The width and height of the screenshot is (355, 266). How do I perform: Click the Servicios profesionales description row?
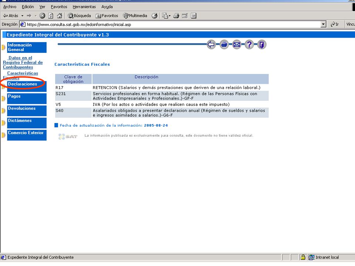click(x=180, y=96)
